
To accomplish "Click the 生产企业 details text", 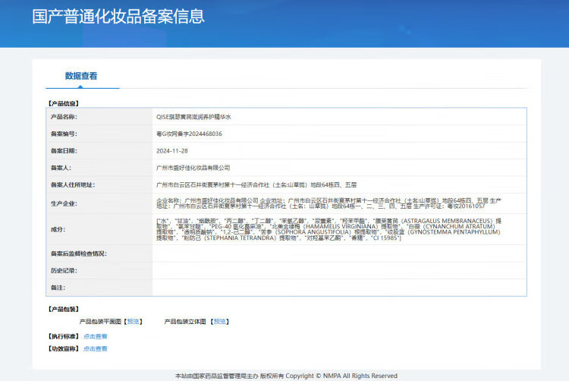I will [x=328, y=203].
